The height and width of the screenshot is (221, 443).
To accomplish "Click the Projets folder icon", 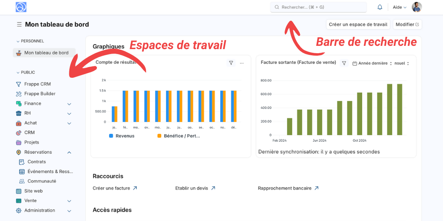I will coord(18,142).
